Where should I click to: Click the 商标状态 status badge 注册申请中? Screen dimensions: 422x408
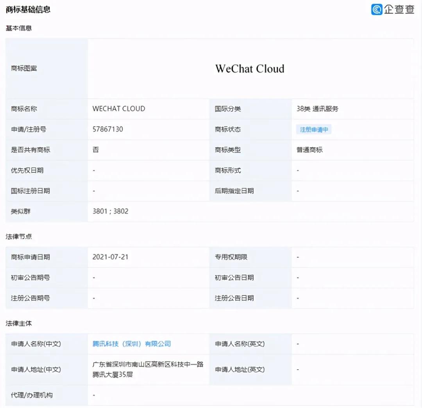[313, 129]
